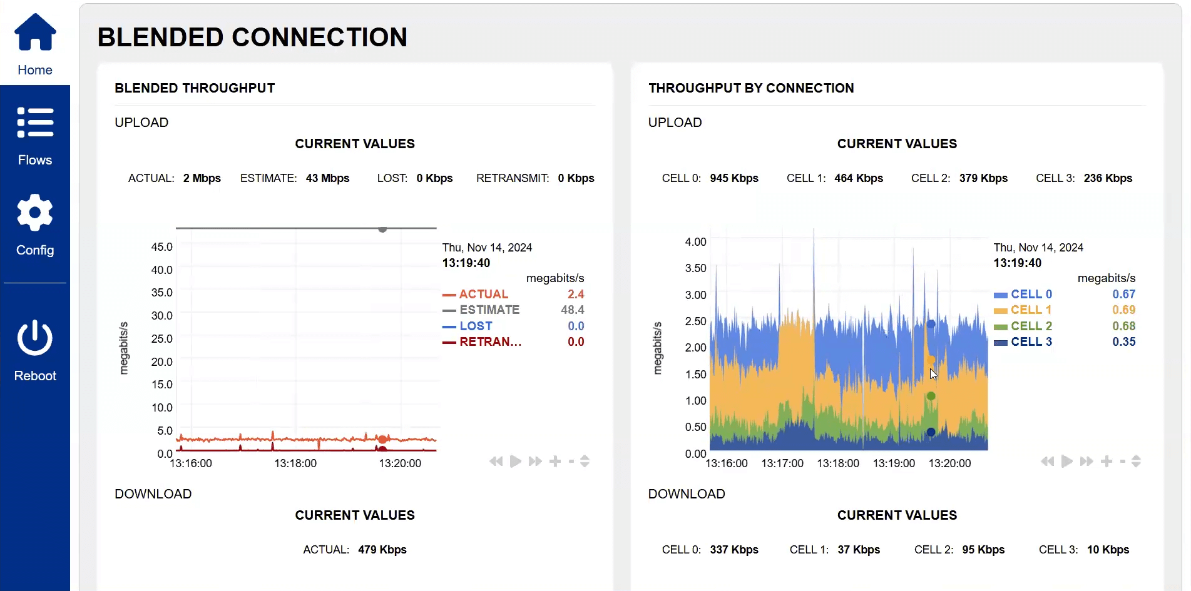Click upload CELL 2 value 379 Kbps
The image size is (1191, 591).
pos(983,178)
